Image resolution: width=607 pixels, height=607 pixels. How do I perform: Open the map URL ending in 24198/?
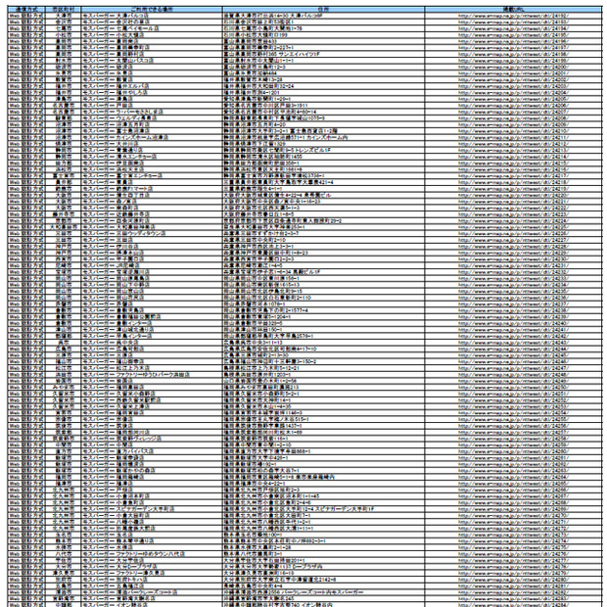pyautogui.click(x=513, y=54)
